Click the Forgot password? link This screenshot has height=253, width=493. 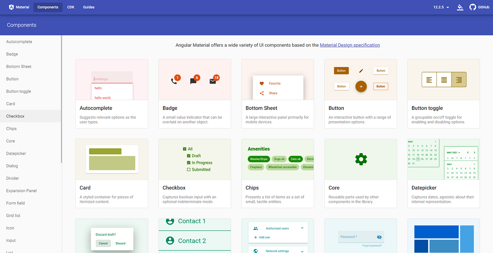pos(372,246)
